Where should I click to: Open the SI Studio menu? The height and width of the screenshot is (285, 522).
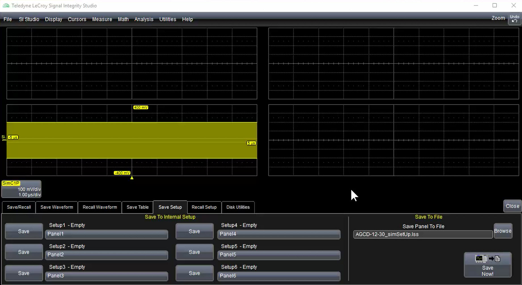pyautogui.click(x=29, y=19)
